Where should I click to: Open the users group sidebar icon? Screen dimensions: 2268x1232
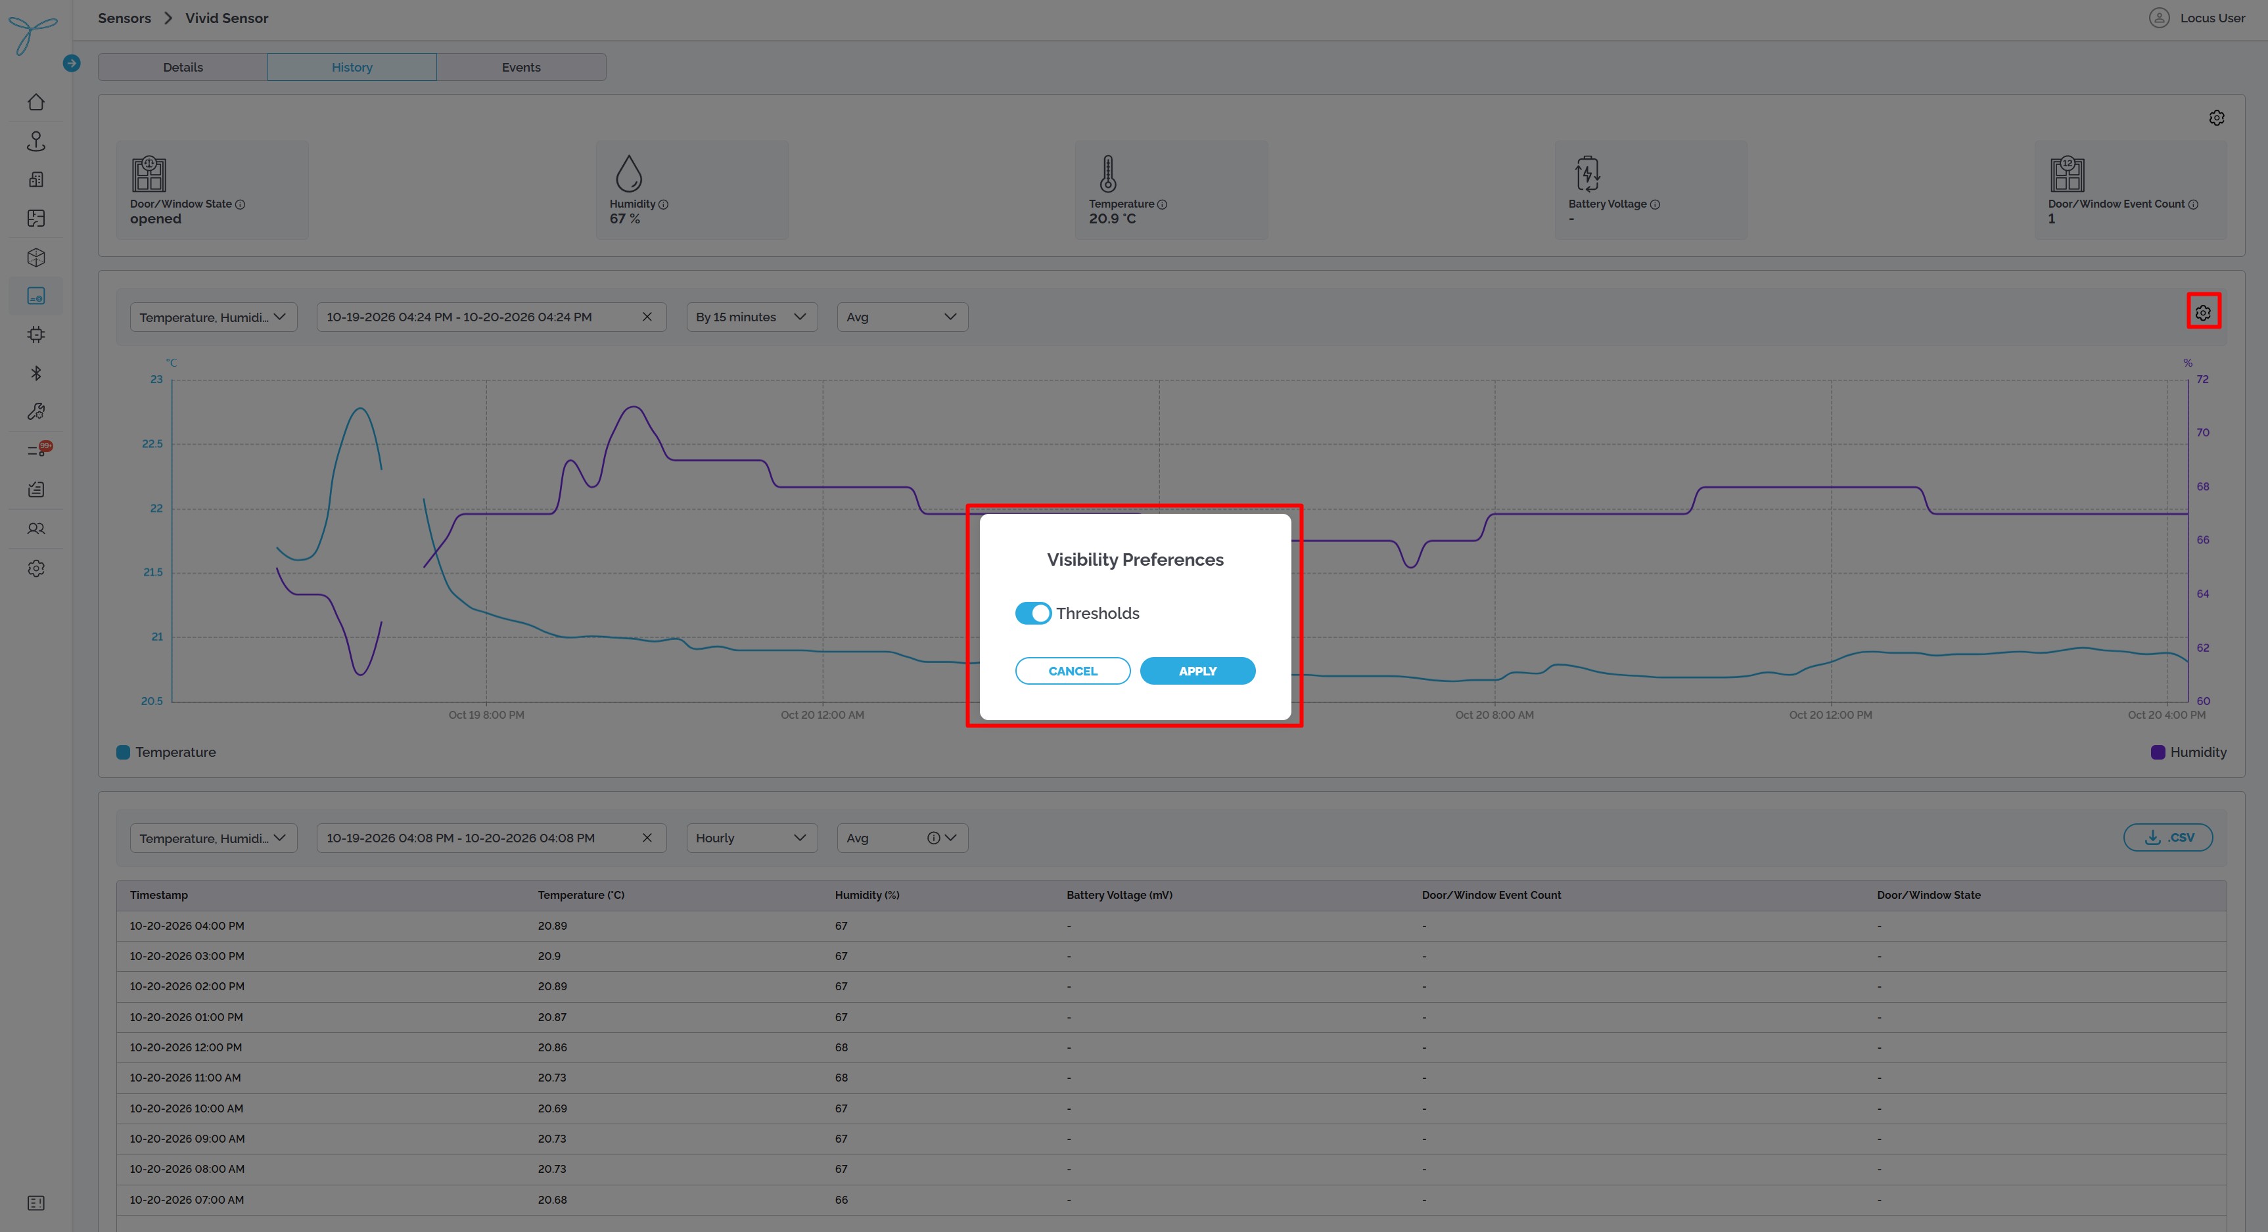36,529
